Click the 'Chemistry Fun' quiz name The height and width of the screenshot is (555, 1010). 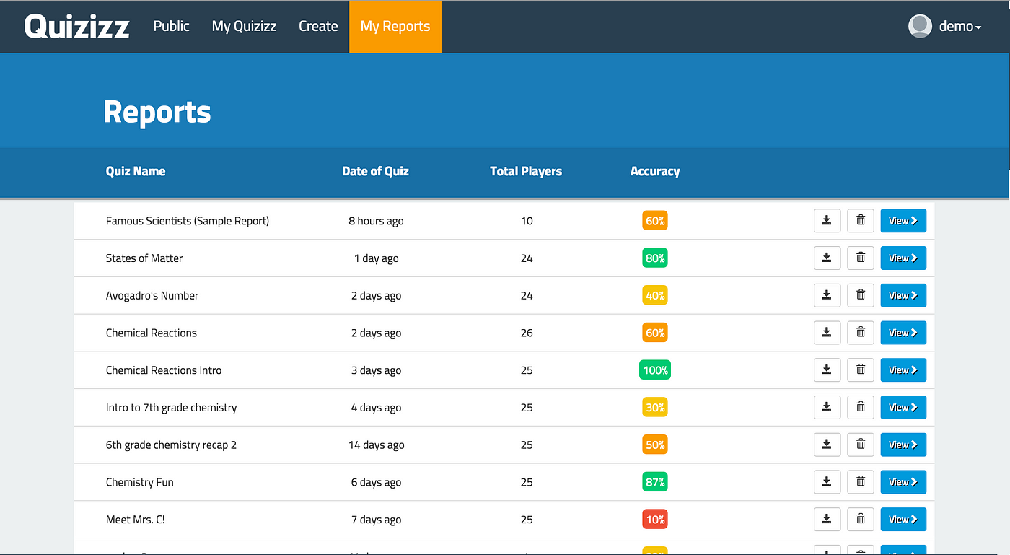click(140, 482)
